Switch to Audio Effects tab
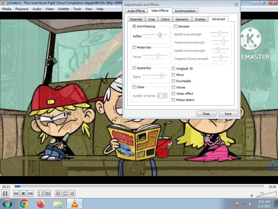Screen dimensions: 278x209 point(136,11)
